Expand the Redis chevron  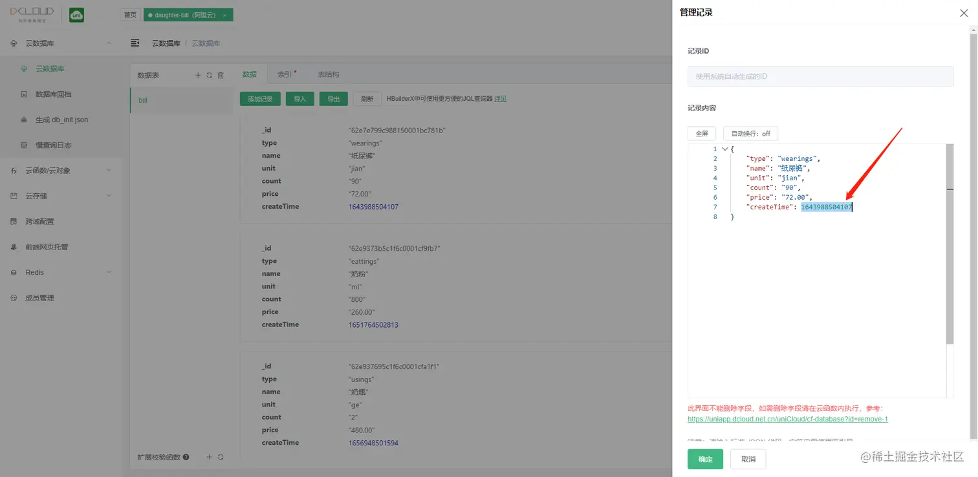tap(109, 273)
